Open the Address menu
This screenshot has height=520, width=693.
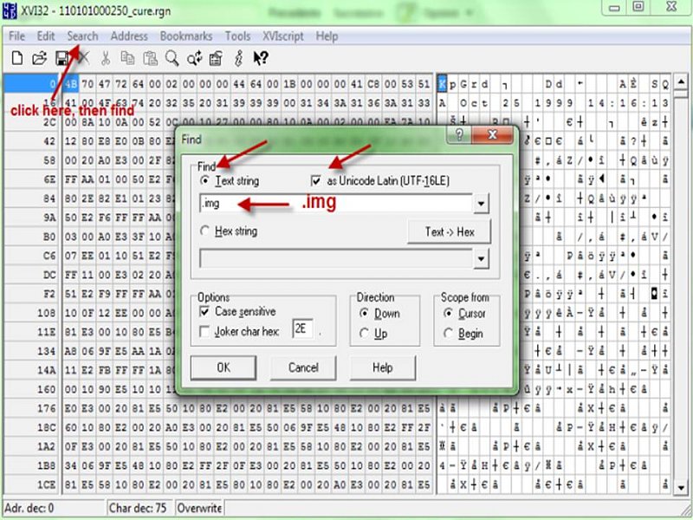tap(129, 36)
